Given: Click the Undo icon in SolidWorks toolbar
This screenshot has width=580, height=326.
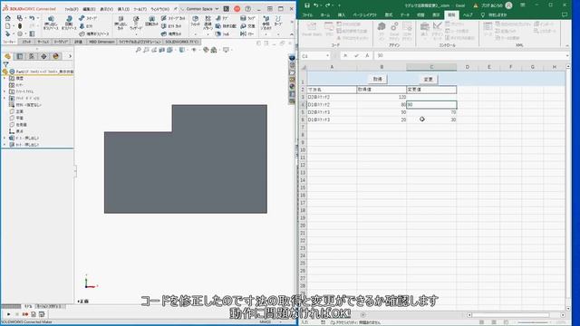Looking at the screenshot, I should pos(32,18).
